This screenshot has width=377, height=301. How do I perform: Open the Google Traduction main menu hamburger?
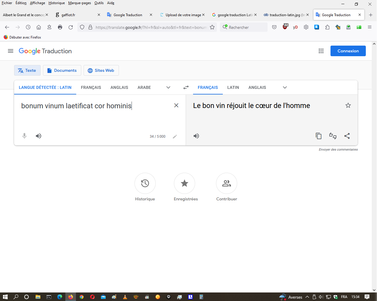(x=11, y=51)
